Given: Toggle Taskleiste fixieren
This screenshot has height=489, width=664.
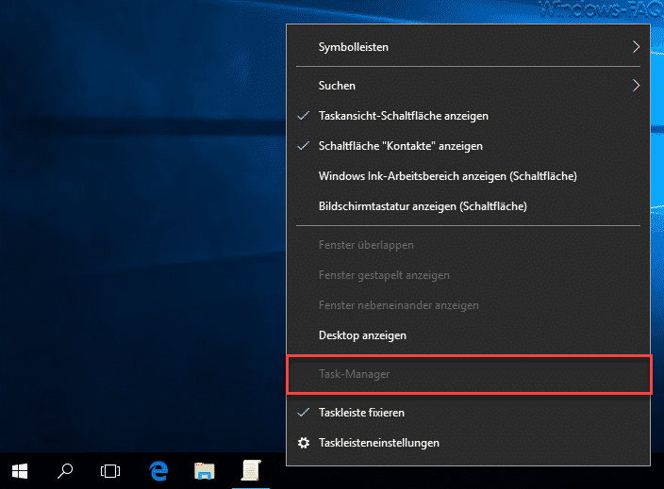Looking at the screenshot, I should pos(468,413).
